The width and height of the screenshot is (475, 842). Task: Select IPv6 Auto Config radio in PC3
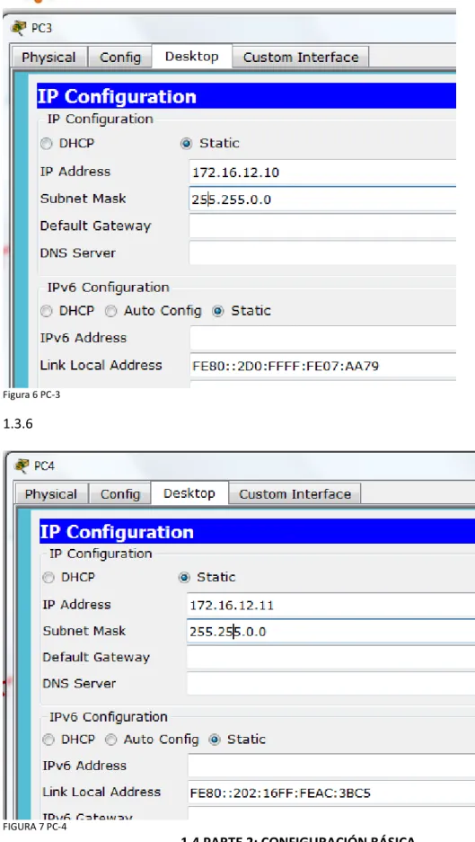click(110, 311)
